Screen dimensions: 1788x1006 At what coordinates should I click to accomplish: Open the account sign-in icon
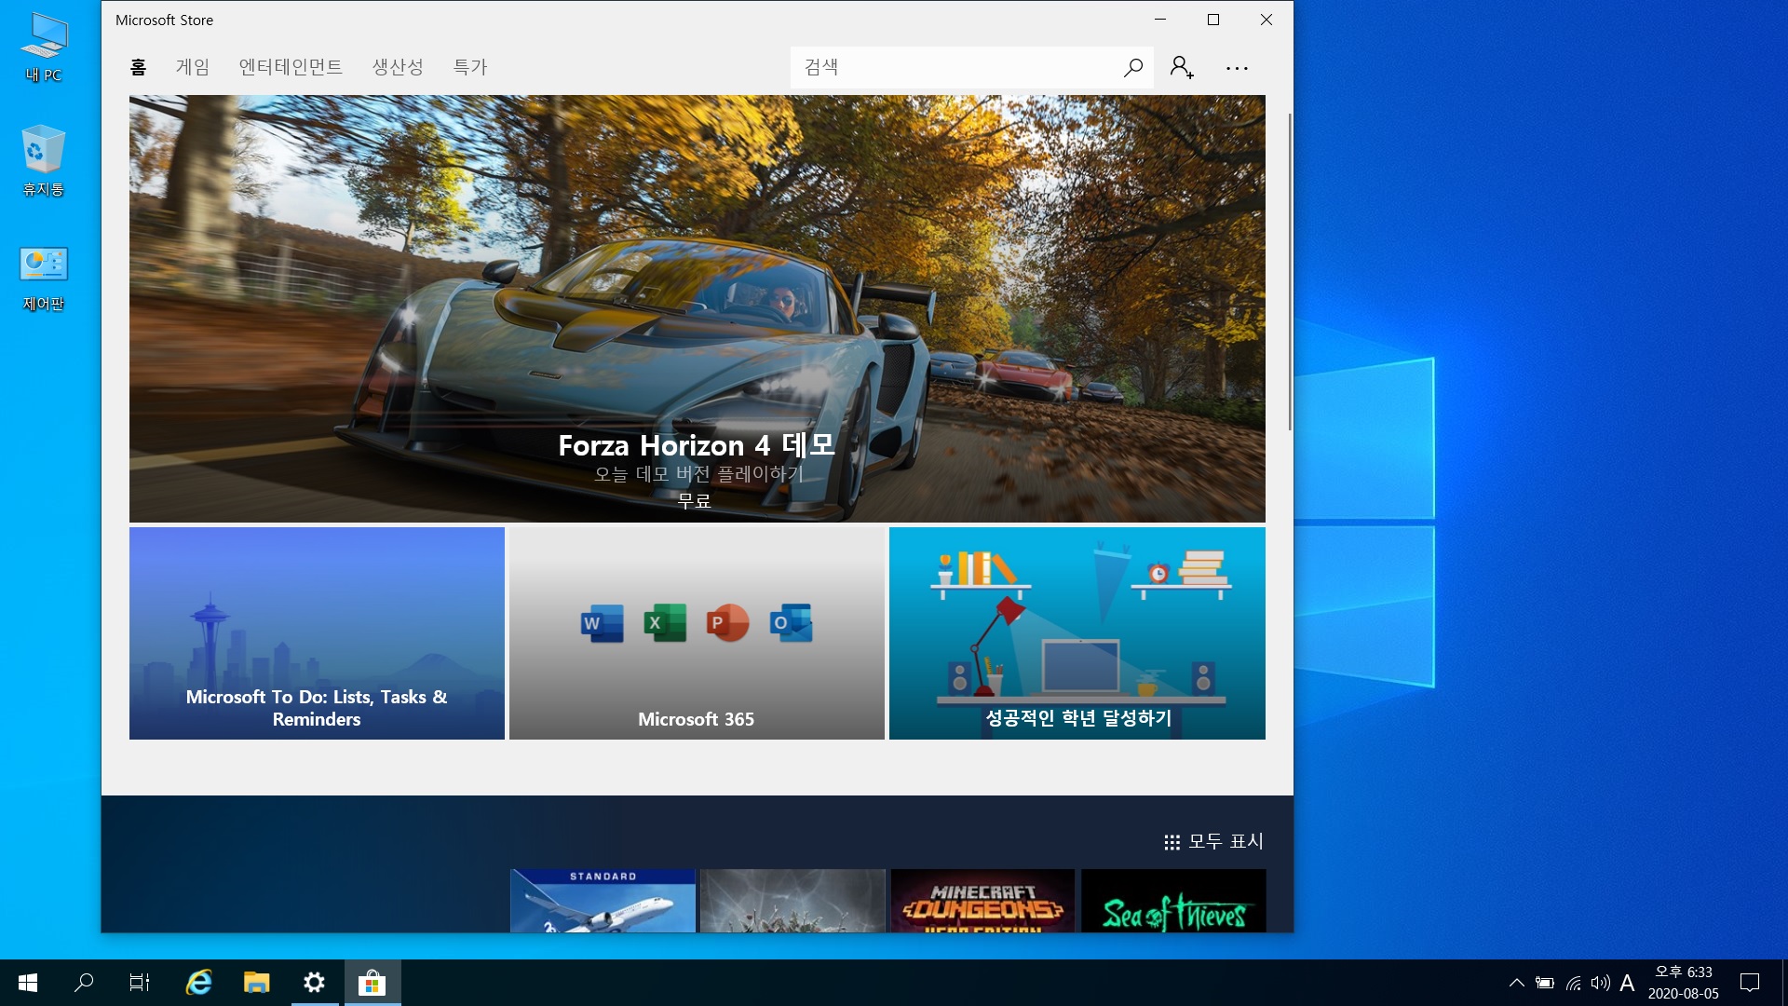[1182, 67]
